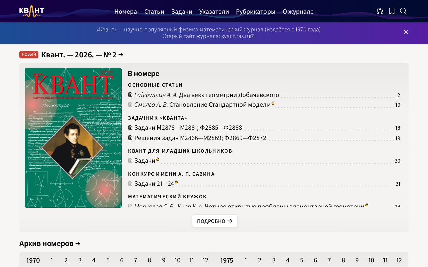Open Квант 2026 № 2 heading link
This screenshot has width=428, height=267.
click(82, 55)
